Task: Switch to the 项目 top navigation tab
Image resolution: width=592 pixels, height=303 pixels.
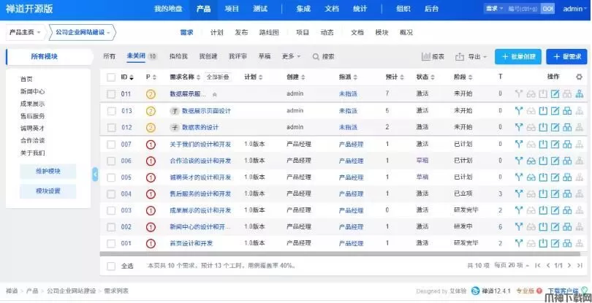Action: (x=232, y=9)
